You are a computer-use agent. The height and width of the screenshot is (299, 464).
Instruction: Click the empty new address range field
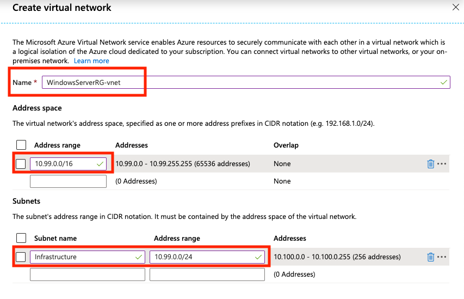tap(68, 181)
